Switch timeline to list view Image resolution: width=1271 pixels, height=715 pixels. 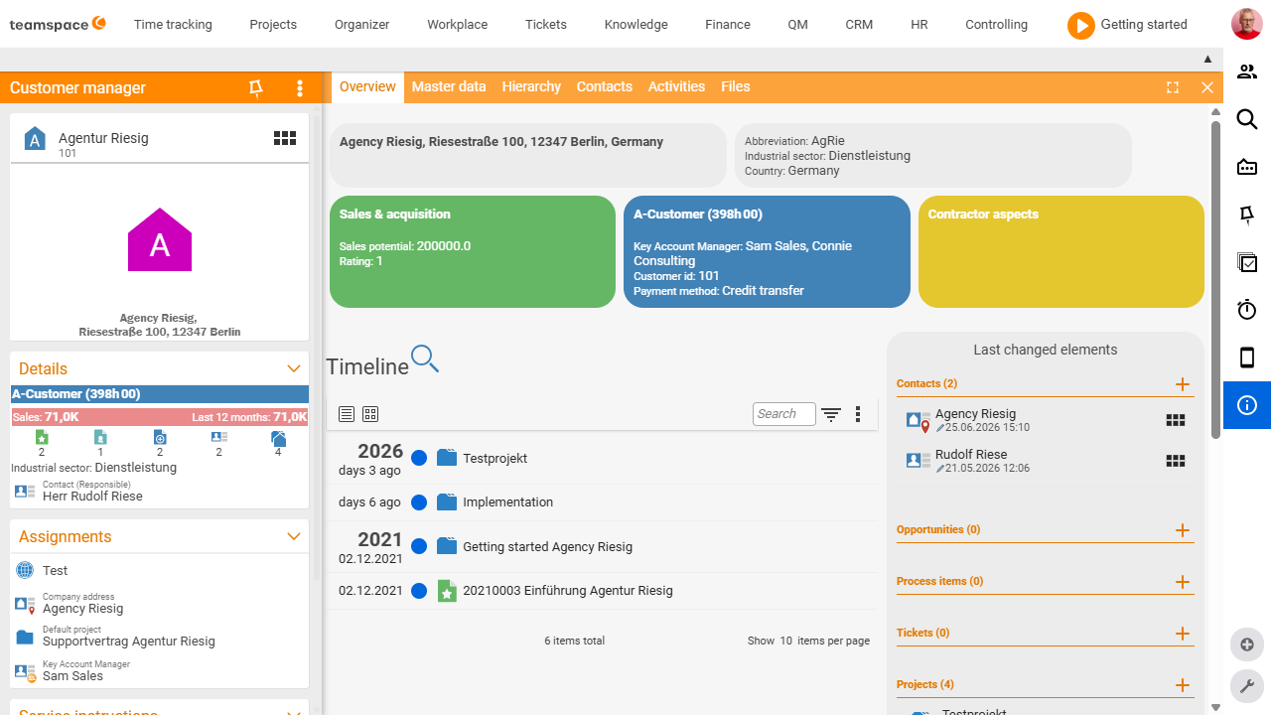point(347,414)
